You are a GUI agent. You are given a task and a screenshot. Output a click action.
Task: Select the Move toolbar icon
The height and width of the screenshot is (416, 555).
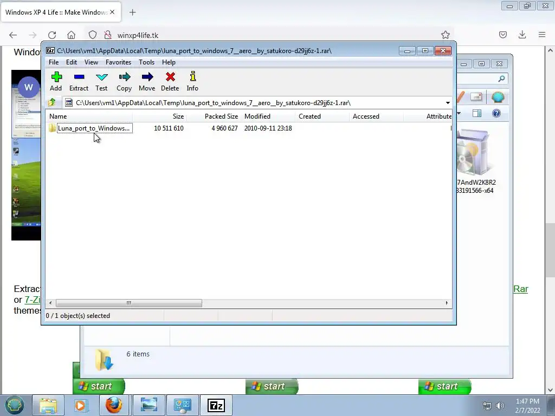coord(147,81)
